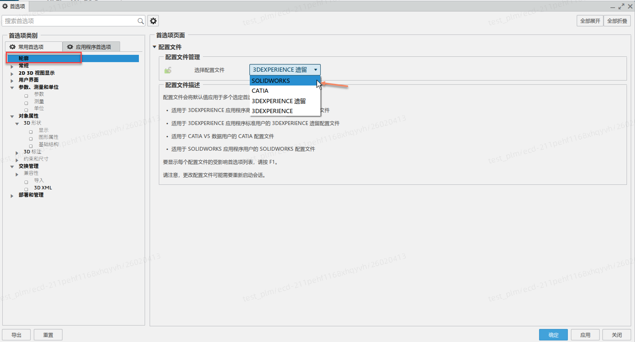The width and height of the screenshot is (635, 342).
Task: Click the 选择配置文件 label
Action: pos(209,70)
